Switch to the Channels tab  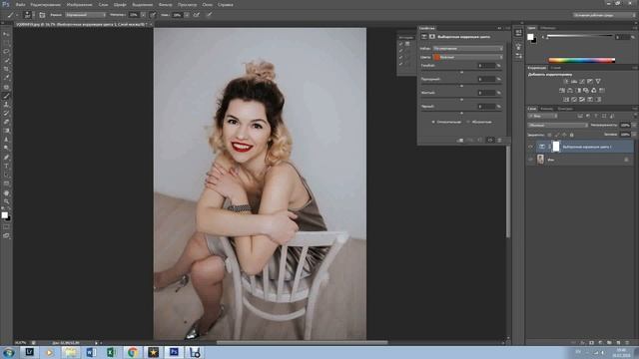point(546,109)
